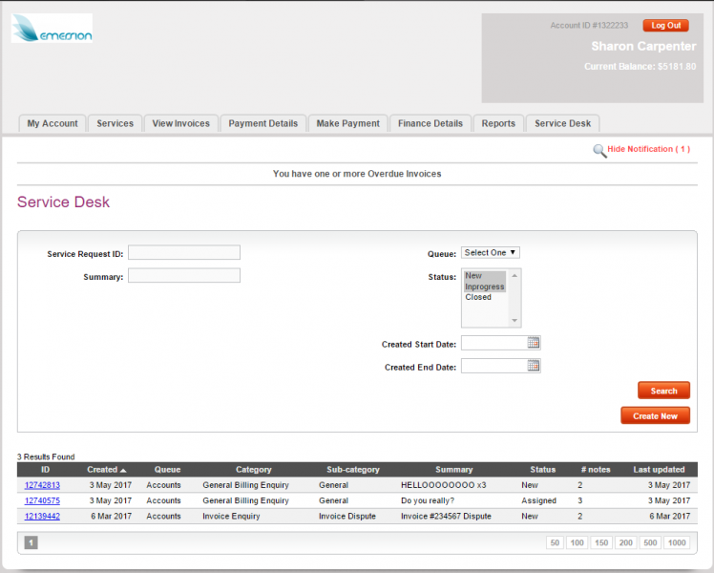
Task: Click the Create New button
Action: [x=655, y=415]
